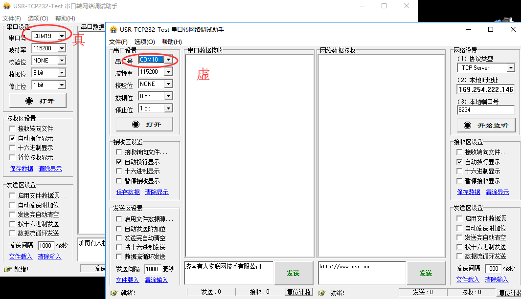The image size is (521, 299).
Task: Open 帮助(H) menu in front window
Action: [172, 42]
